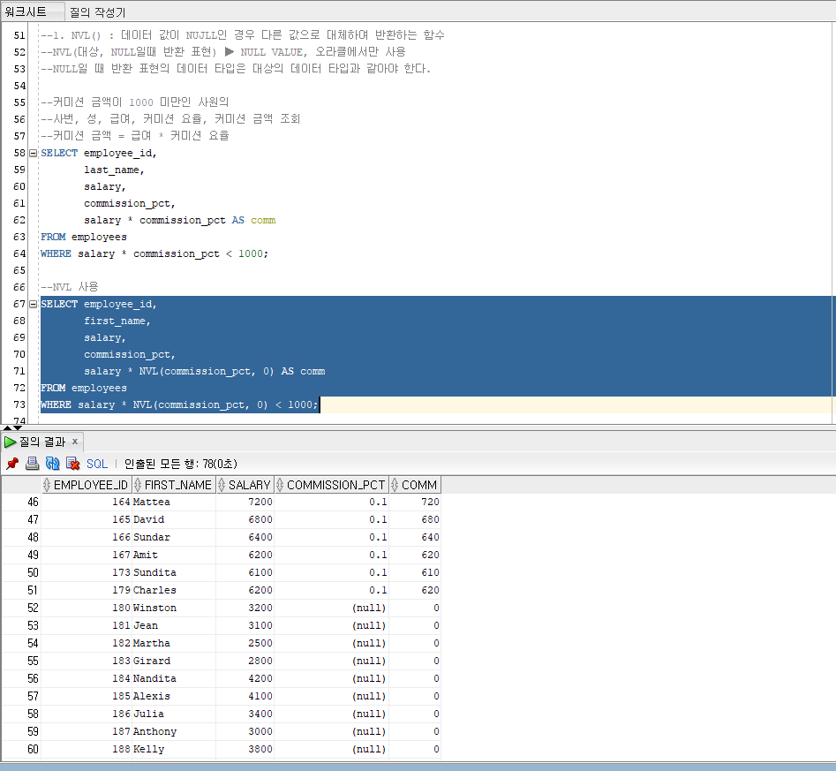Sort by the EMPLOYEE_ID column header
836x771 pixels.
pos(86,485)
